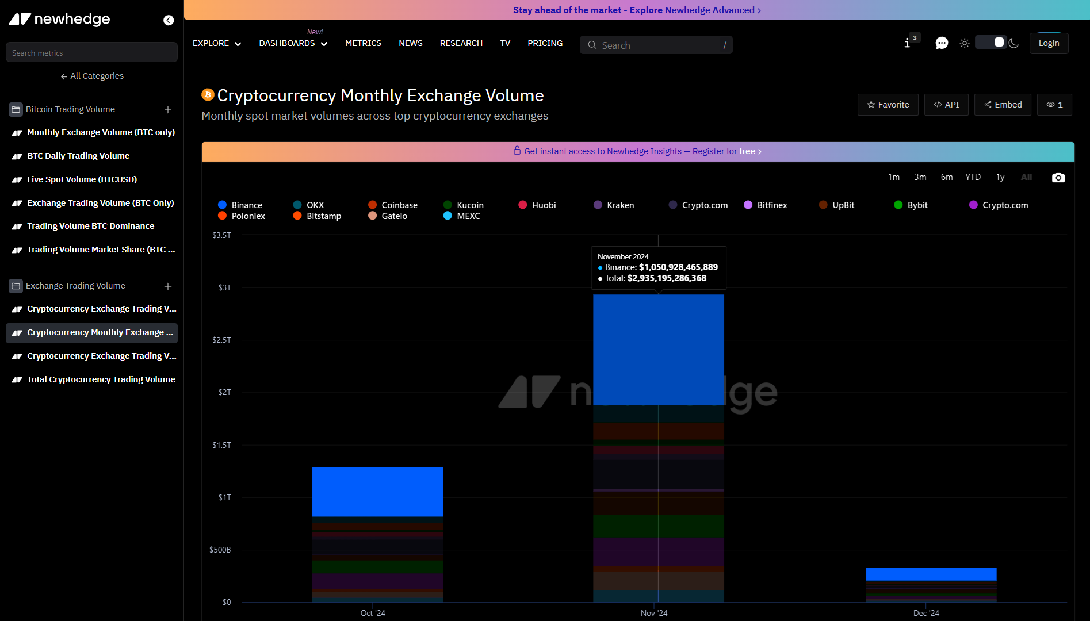
Task: Open Trading Volume Market Share metric
Action: pos(92,250)
